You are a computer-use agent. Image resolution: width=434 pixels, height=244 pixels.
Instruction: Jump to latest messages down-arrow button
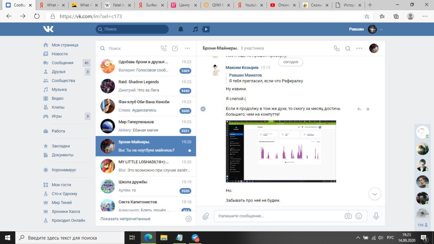pos(375,194)
